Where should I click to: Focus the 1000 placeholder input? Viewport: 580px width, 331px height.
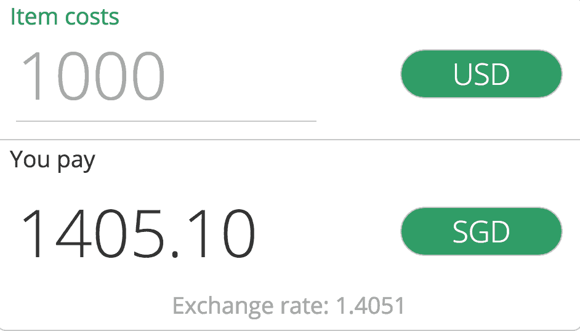(x=94, y=77)
